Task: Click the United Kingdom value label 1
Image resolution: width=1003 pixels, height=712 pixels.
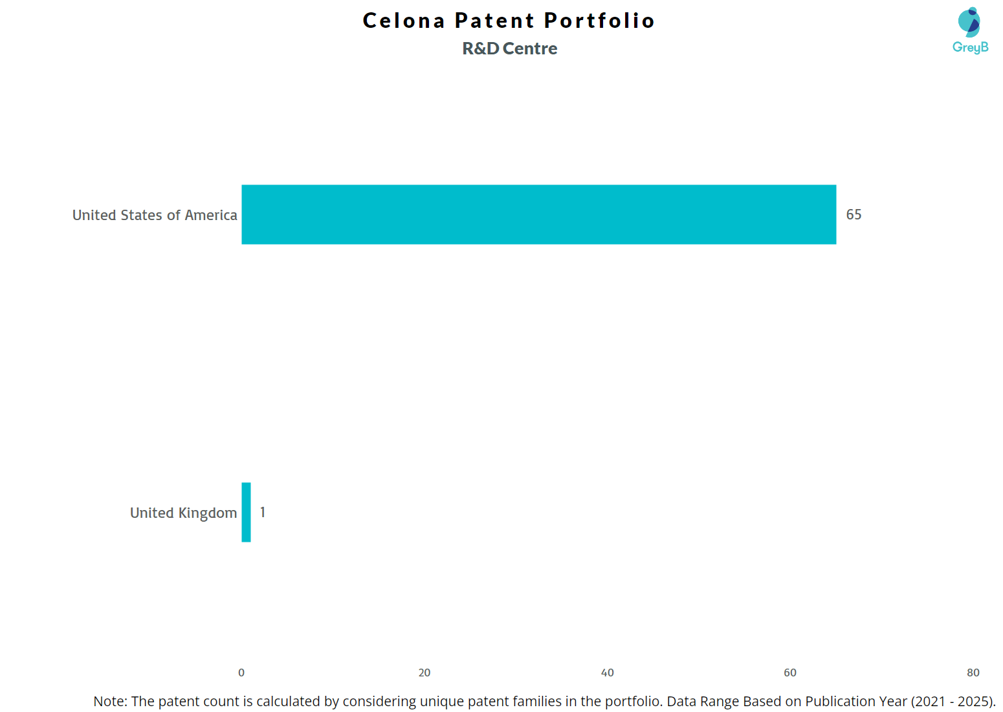Action: tap(263, 512)
